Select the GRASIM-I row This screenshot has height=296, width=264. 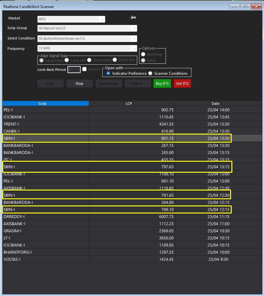click(132, 231)
